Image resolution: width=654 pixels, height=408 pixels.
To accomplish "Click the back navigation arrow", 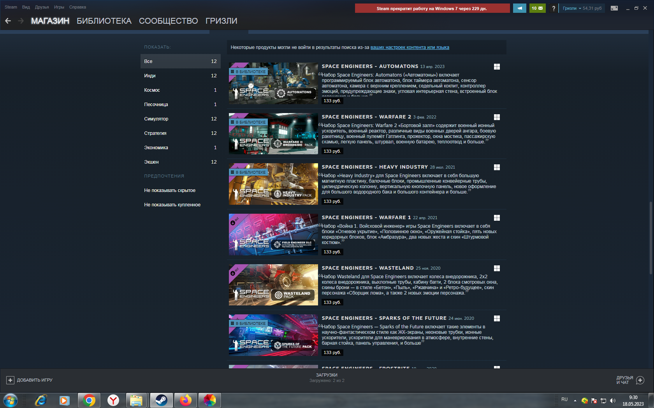I will click(x=8, y=21).
